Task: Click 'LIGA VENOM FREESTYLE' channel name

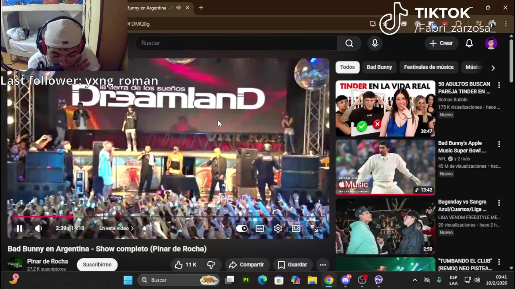Action: [x=469, y=218]
